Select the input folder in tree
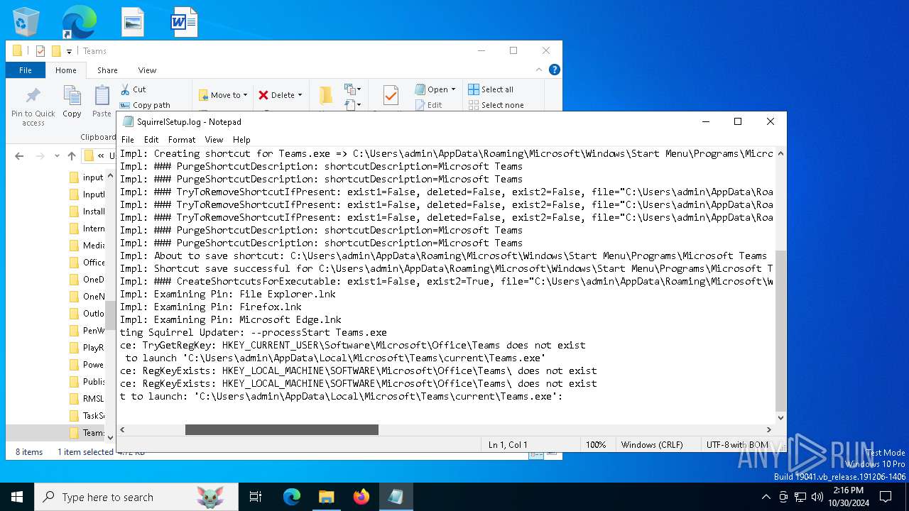The width and height of the screenshot is (909, 511). click(87, 177)
